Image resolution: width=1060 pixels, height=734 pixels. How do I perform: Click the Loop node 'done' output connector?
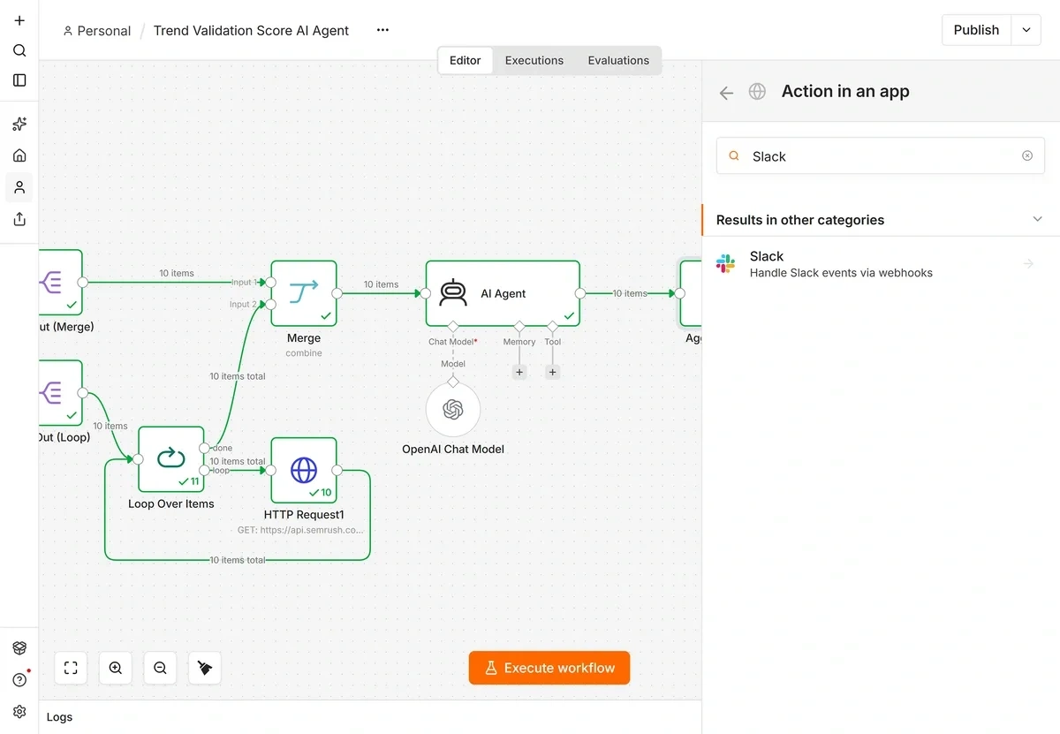coord(204,448)
